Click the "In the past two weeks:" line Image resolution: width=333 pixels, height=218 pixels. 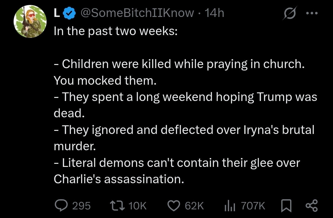pos(115,31)
